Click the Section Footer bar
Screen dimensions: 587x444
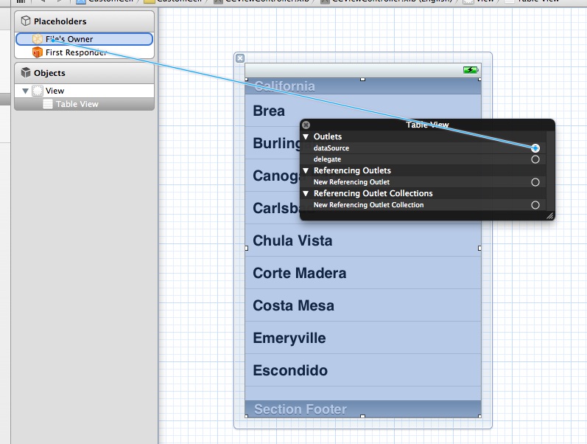point(362,409)
